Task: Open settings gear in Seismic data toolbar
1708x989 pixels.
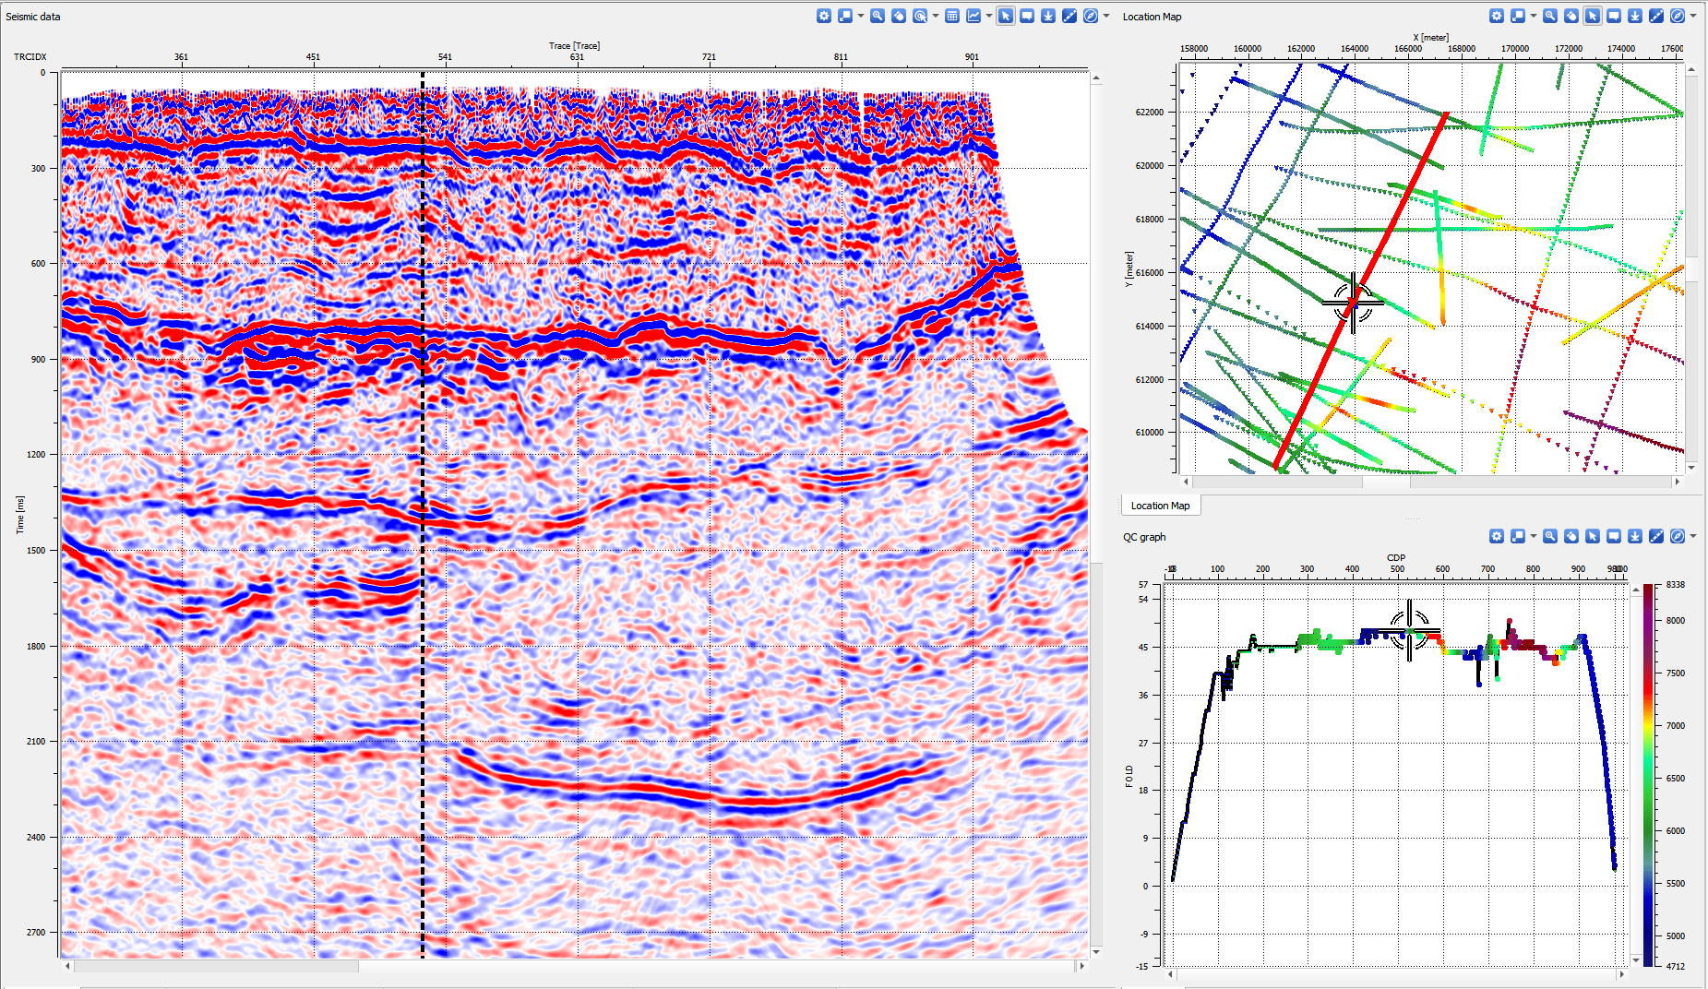Action: (x=824, y=16)
